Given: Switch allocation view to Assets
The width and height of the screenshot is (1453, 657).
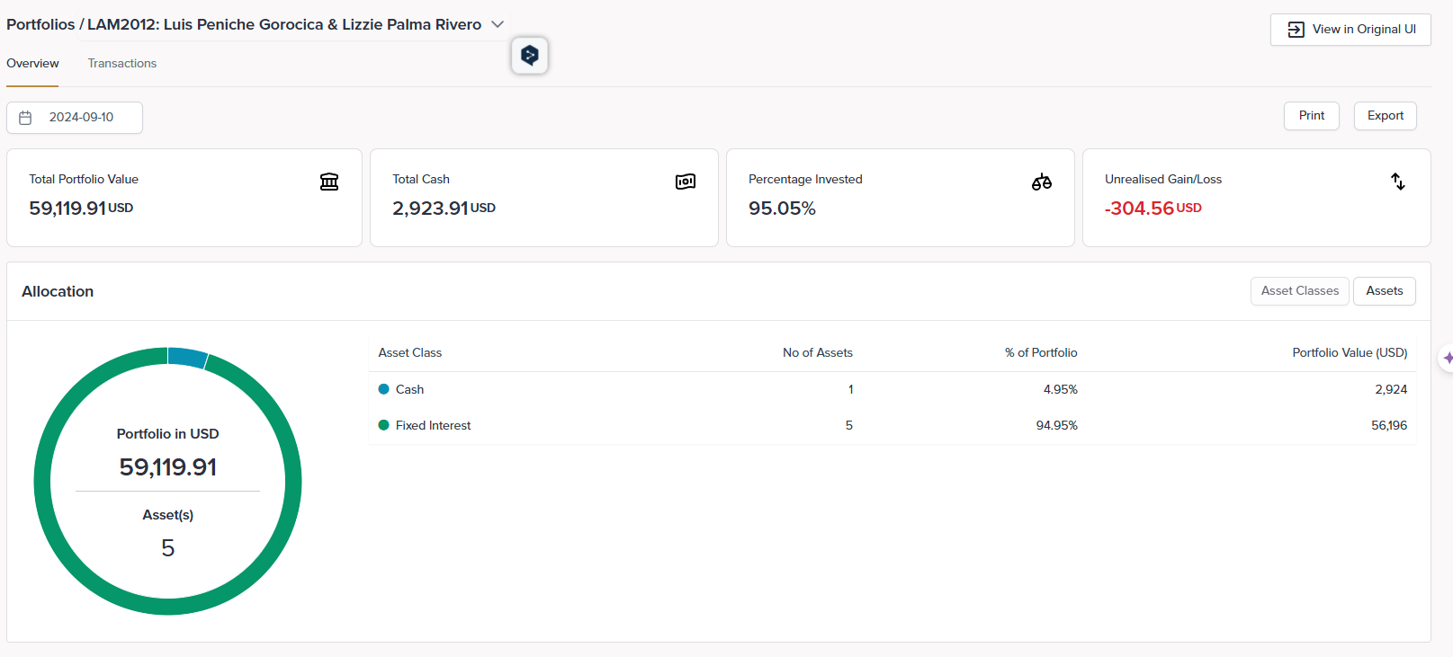Looking at the screenshot, I should click(x=1384, y=291).
